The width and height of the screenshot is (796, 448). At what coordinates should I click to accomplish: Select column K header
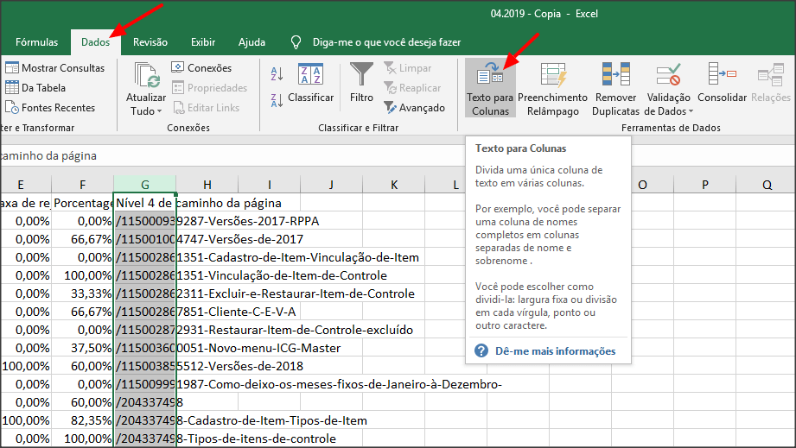(394, 185)
